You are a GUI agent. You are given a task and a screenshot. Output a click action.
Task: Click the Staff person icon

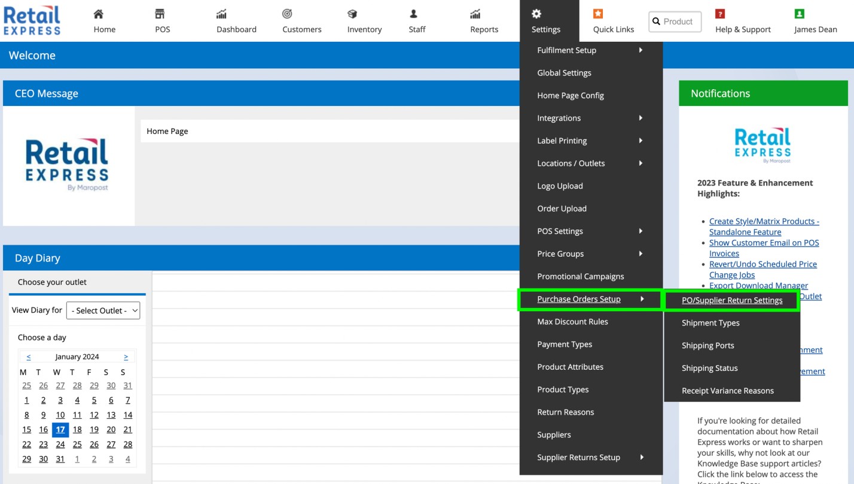coord(413,14)
